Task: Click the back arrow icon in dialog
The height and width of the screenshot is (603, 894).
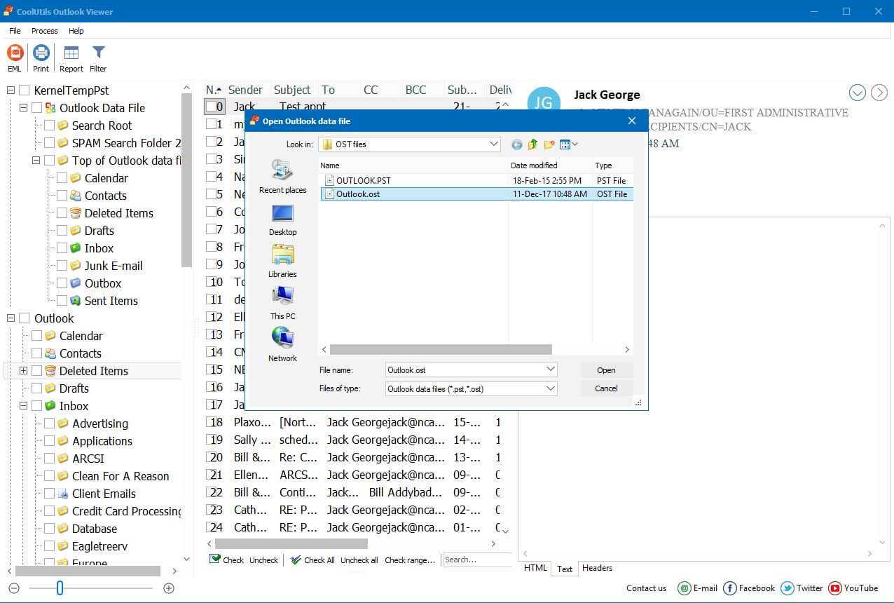Action: click(517, 144)
